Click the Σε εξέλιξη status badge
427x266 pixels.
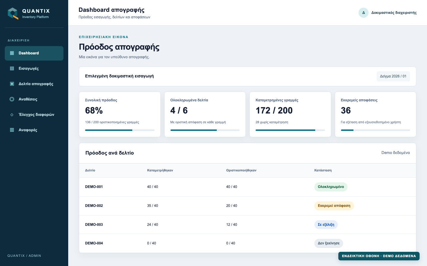point(326,225)
